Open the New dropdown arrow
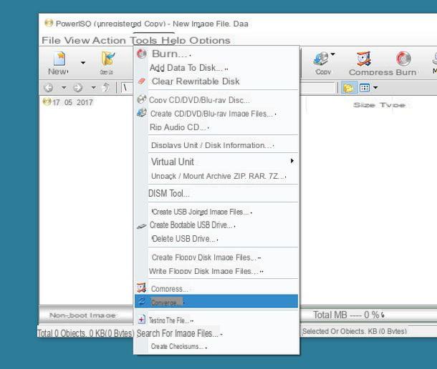 click(83, 63)
